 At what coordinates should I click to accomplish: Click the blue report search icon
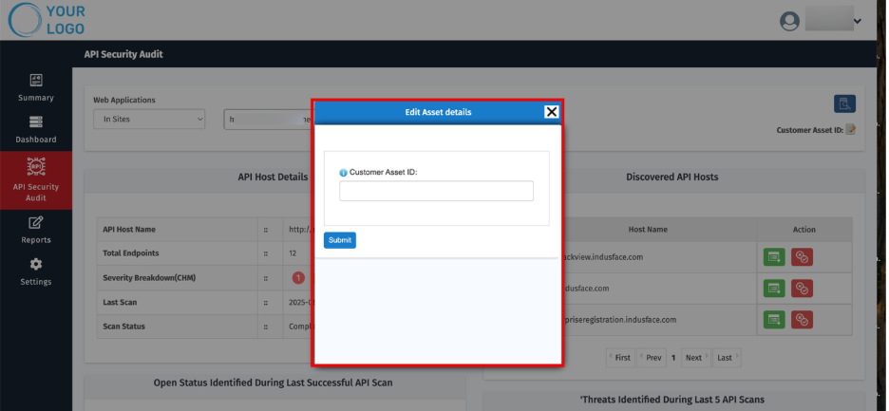point(844,103)
